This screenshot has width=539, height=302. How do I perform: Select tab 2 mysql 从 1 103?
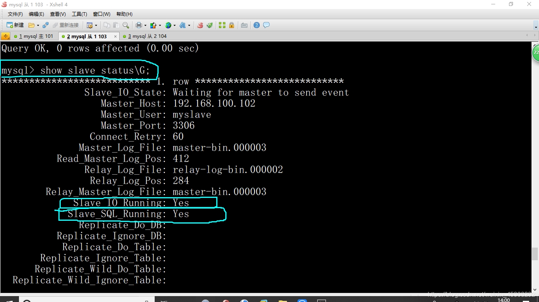pos(87,36)
